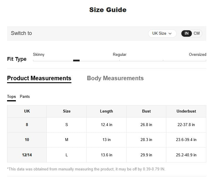
Task: Open the UK Size dropdown
Action: (x=162, y=33)
